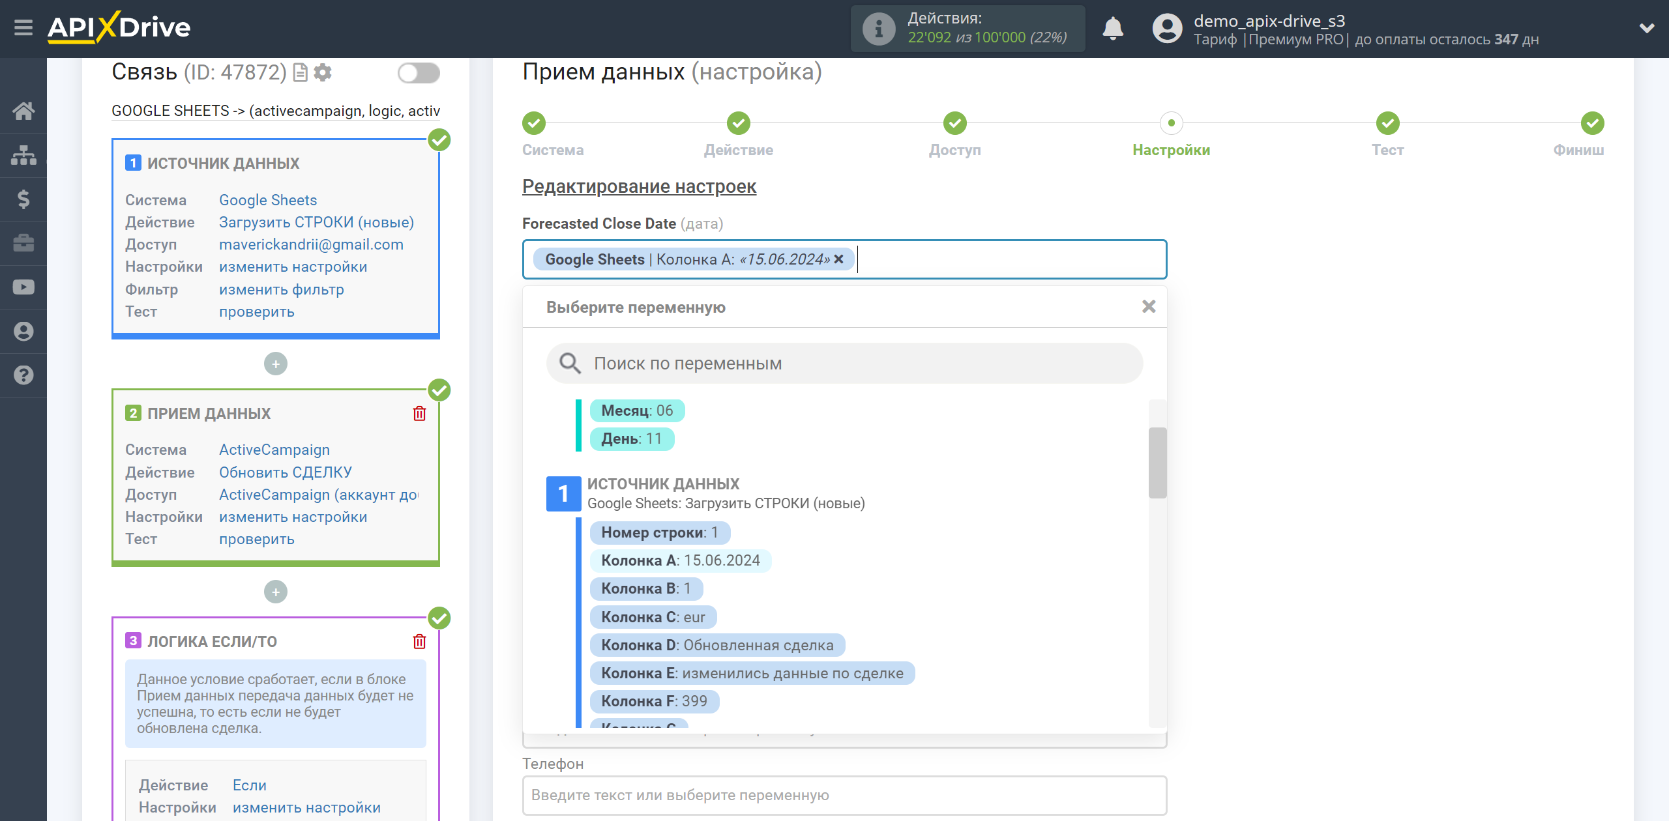Select variable Колонка D: Обновленная сделка
1669x821 pixels.
click(717, 645)
